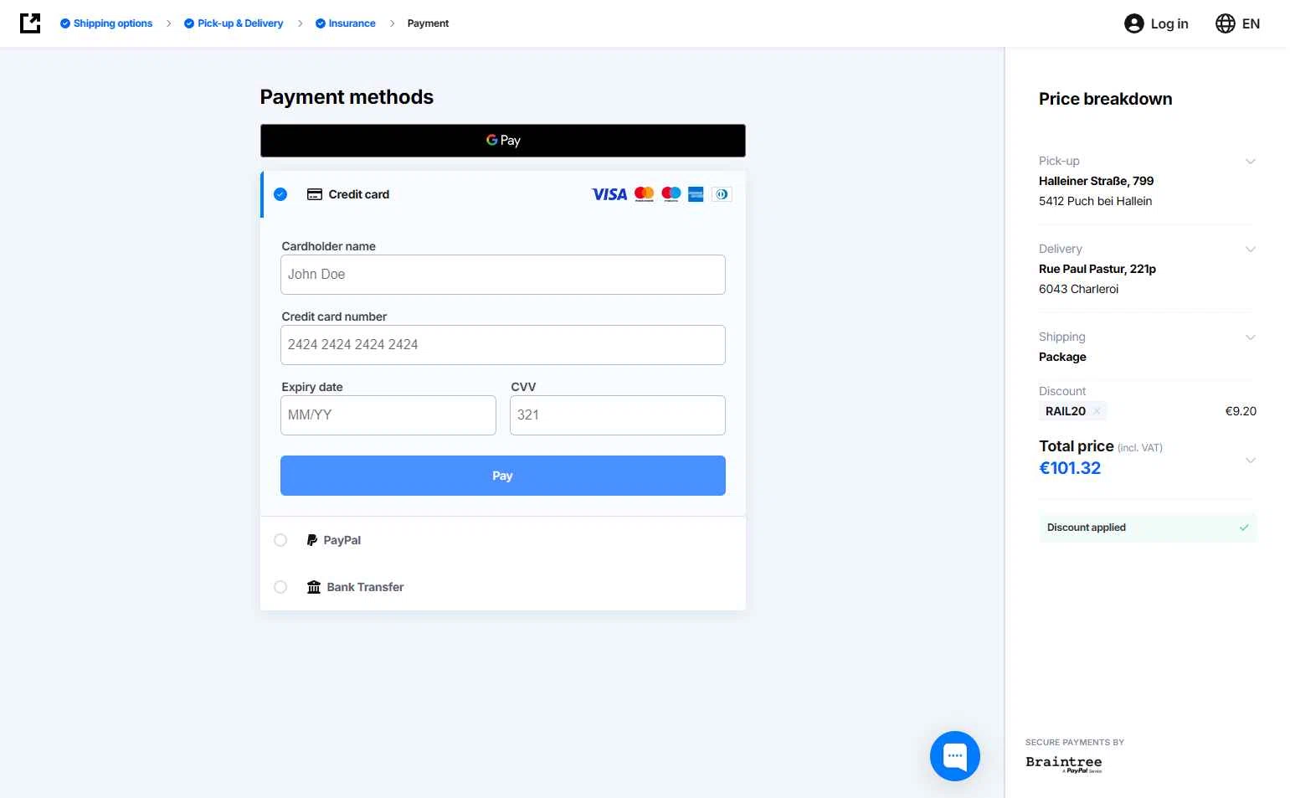
Task: Expand the Total price details
Action: [x=1250, y=460]
